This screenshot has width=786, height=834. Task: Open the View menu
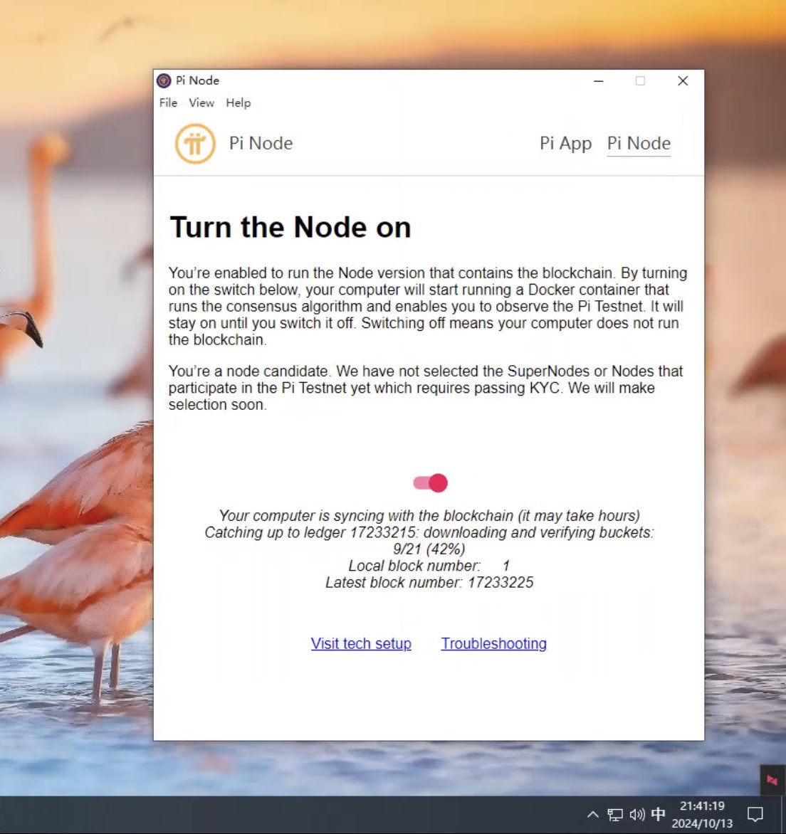tap(201, 102)
